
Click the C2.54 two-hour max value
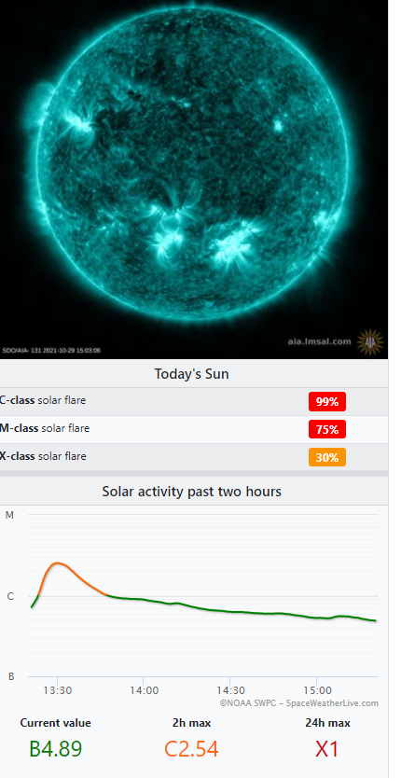191,749
